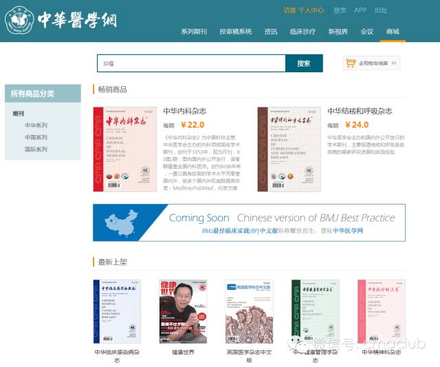The height and width of the screenshot is (367, 440).
Task: Open 临床诊疗 navigation tab
Action: [302, 32]
